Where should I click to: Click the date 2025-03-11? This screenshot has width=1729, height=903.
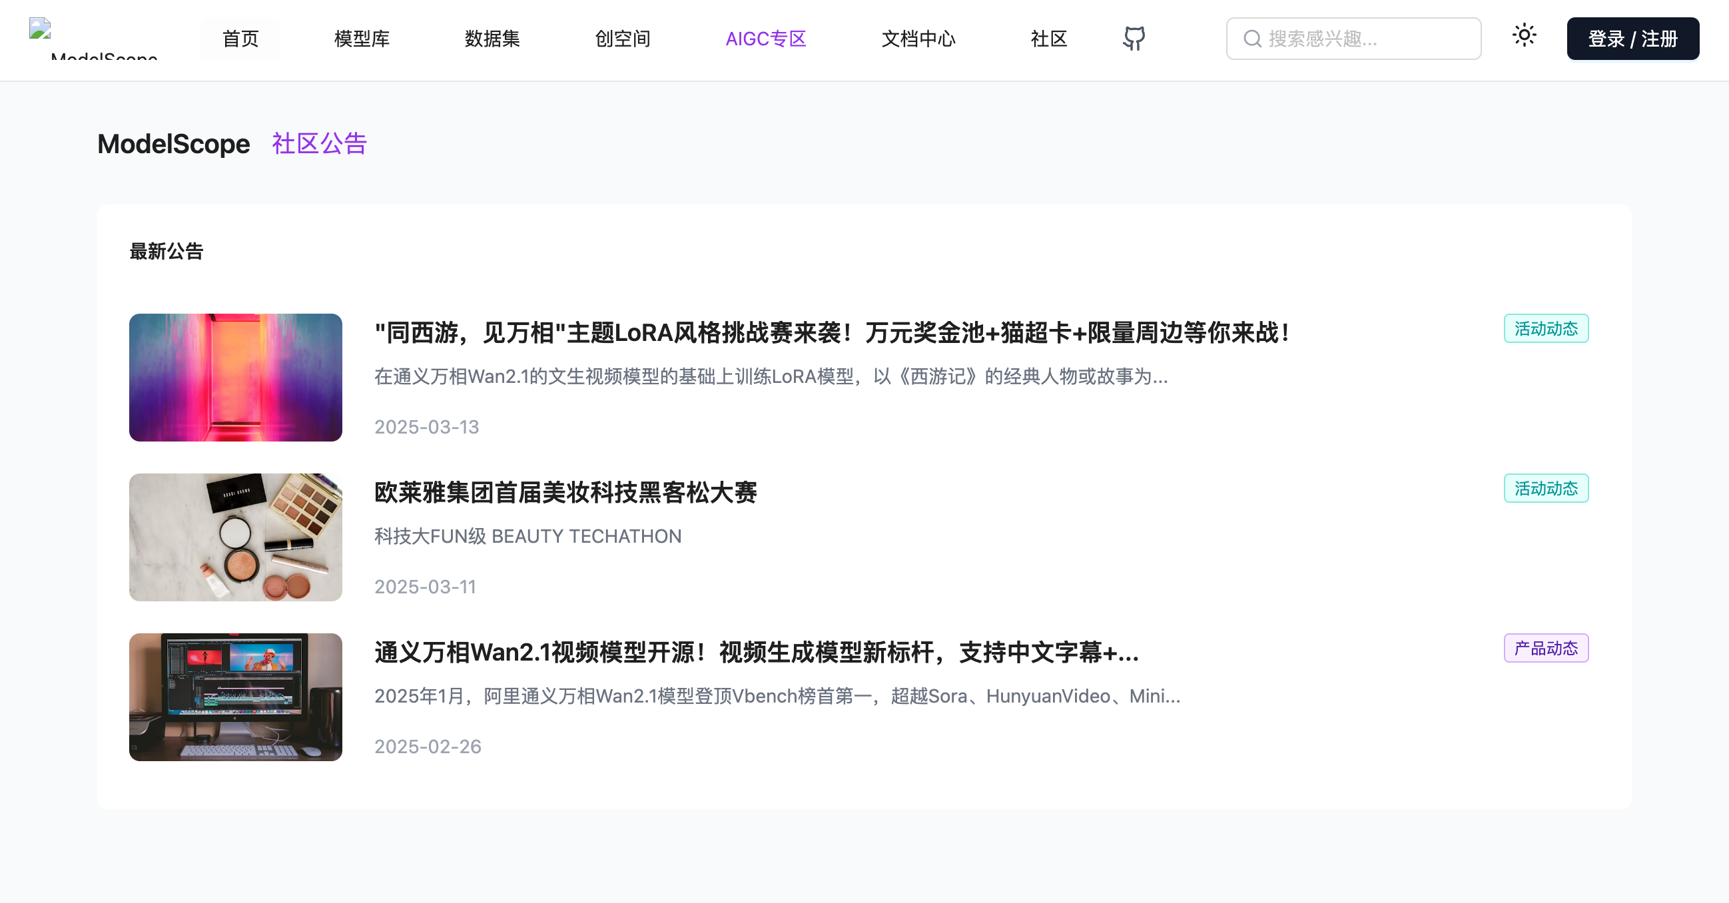pyautogui.click(x=426, y=587)
